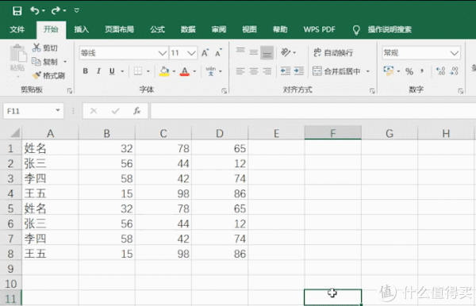This screenshot has width=476, height=306.
Task: Switch to the 审阅 ribbon tab
Action: point(219,29)
